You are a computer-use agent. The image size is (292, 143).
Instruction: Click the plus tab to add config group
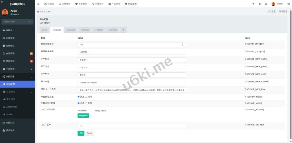[x=123, y=30]
